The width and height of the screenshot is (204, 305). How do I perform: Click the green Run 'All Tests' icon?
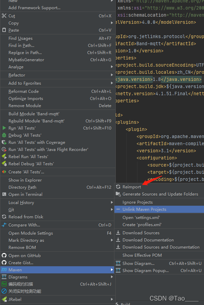[x=4, y=128]
